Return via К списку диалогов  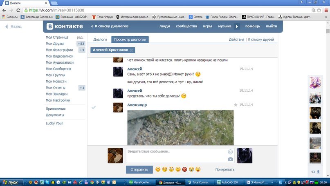pos(110,26)
